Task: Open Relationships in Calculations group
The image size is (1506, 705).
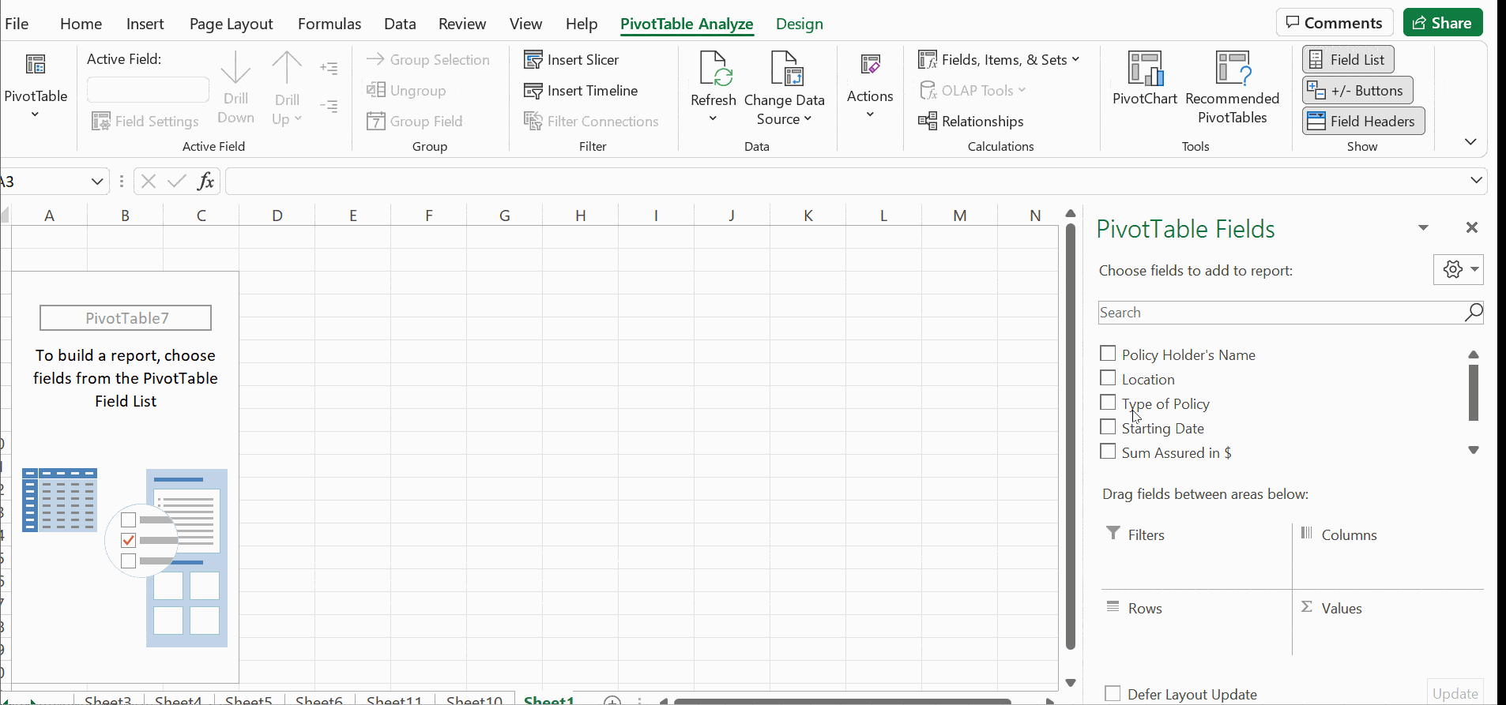Action: pos(971,122)
